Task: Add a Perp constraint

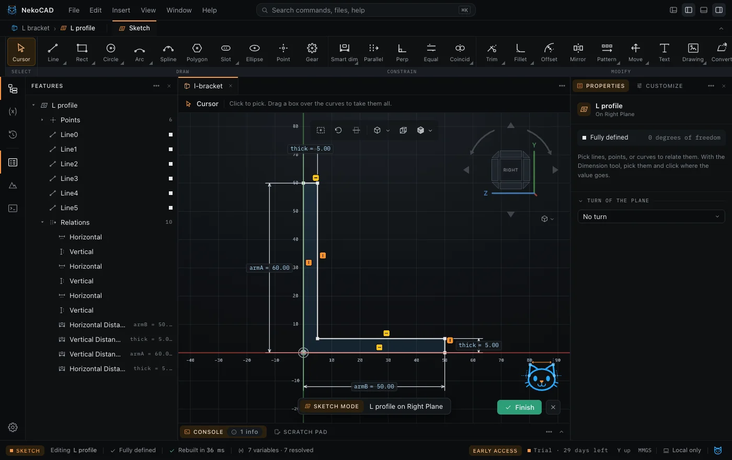Action: coord(402,52)
